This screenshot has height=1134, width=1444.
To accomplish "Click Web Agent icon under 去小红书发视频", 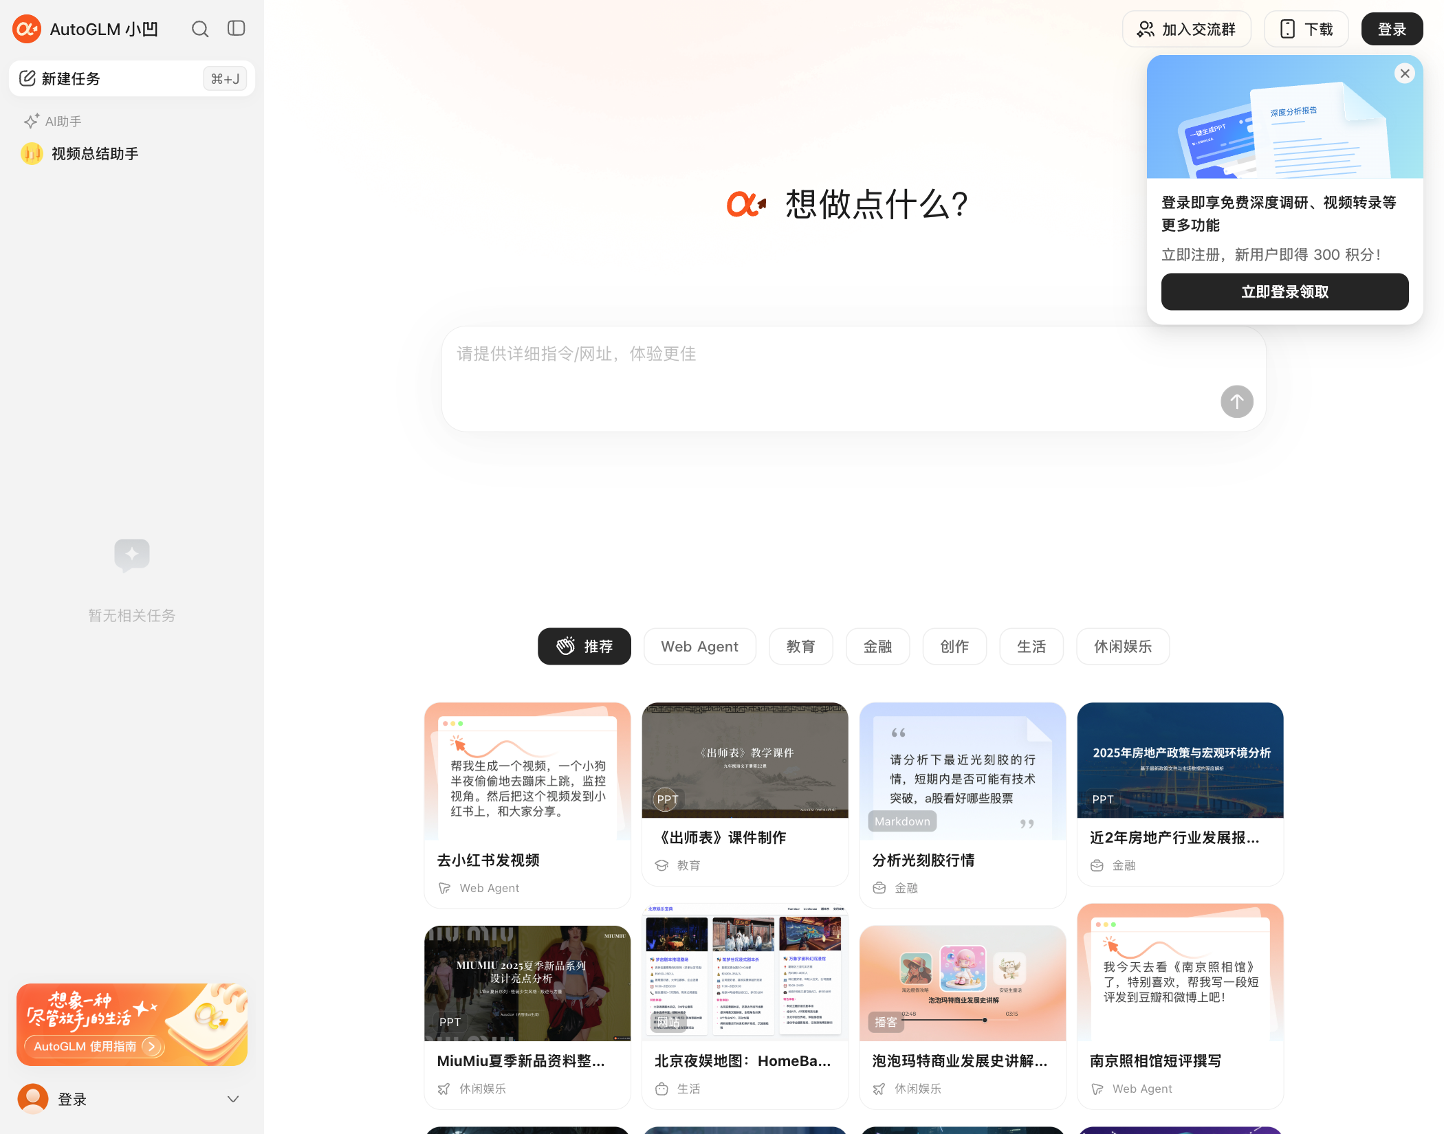I will click(x=444, y=888).
